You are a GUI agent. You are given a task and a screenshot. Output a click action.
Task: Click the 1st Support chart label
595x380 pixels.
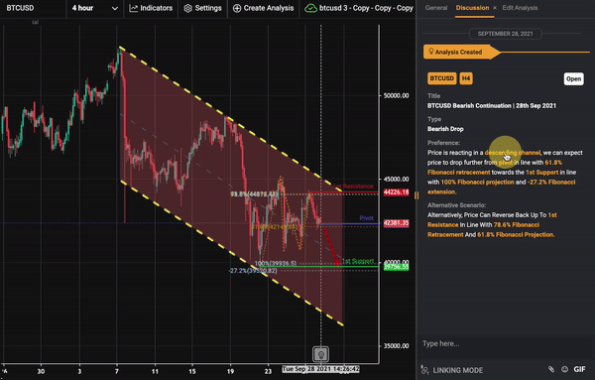click(358, 261)
